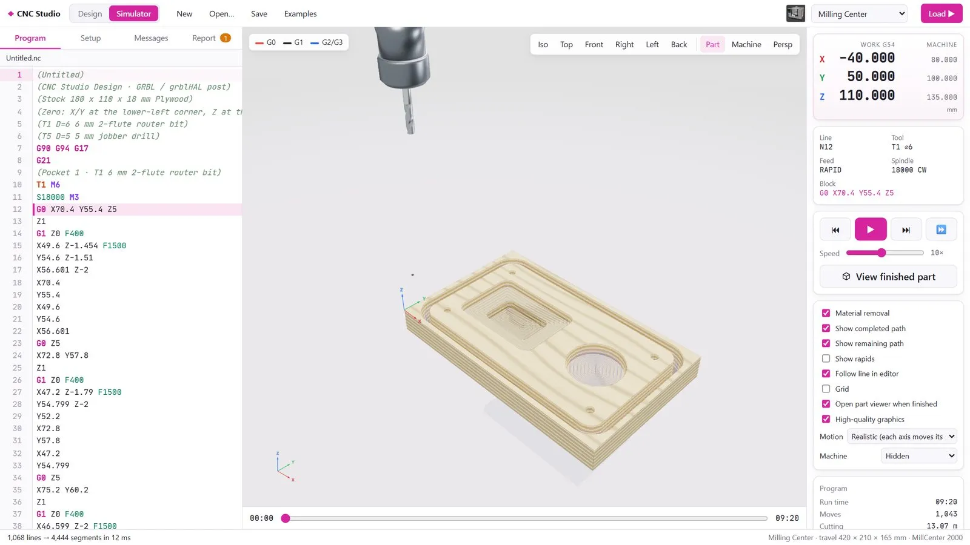Toggle Open part viewer when finished
Viewport: 970px width, 545px height.
pos(826,404)
